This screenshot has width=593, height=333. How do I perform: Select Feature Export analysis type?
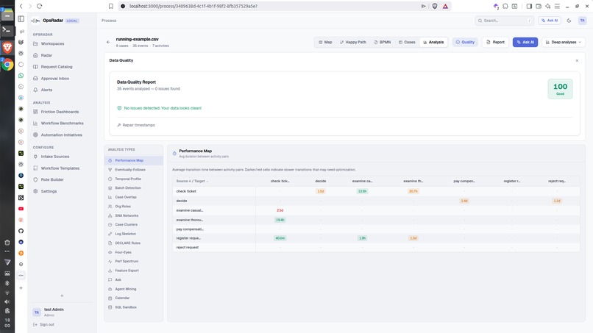tap(133, 271)
